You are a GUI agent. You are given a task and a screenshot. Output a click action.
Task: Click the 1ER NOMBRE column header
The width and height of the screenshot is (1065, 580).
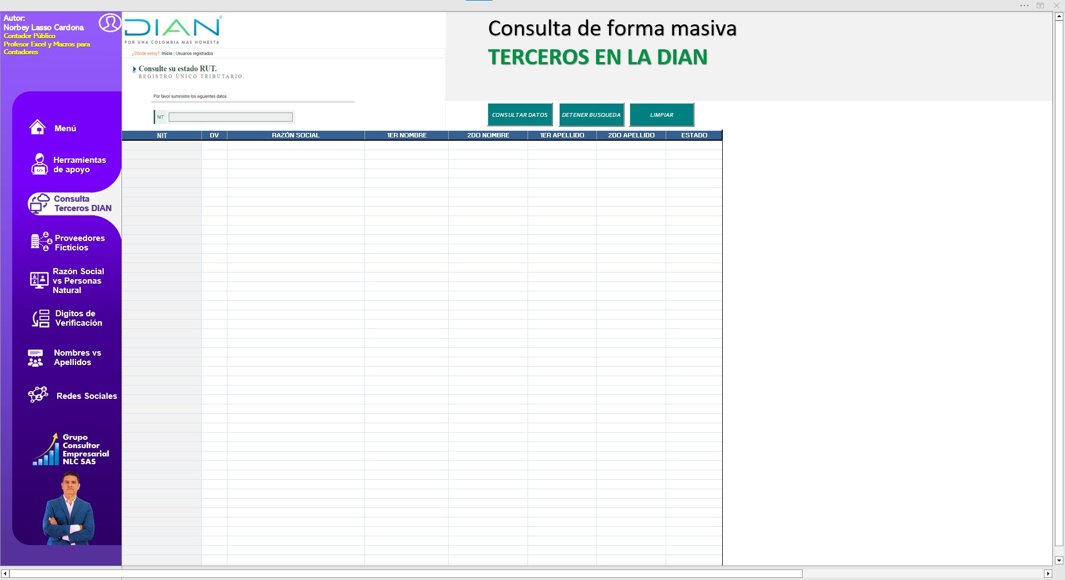(x=407, y=135)
